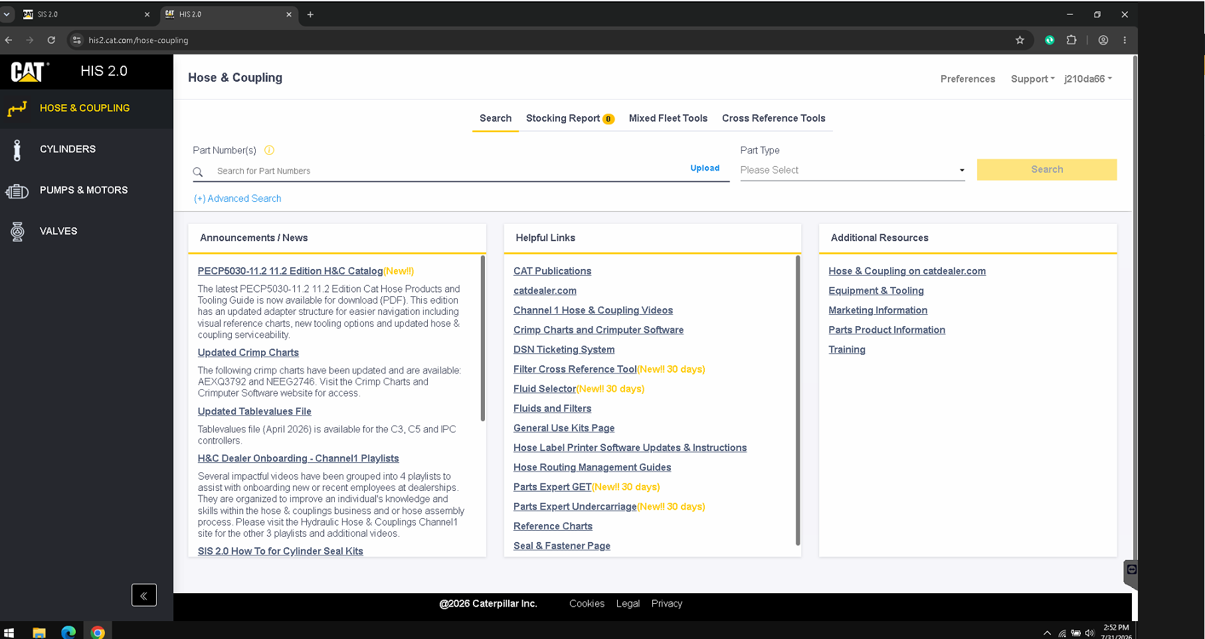Open the Windows Start menu
The image size is (1205, 639).
coord(9,632)
